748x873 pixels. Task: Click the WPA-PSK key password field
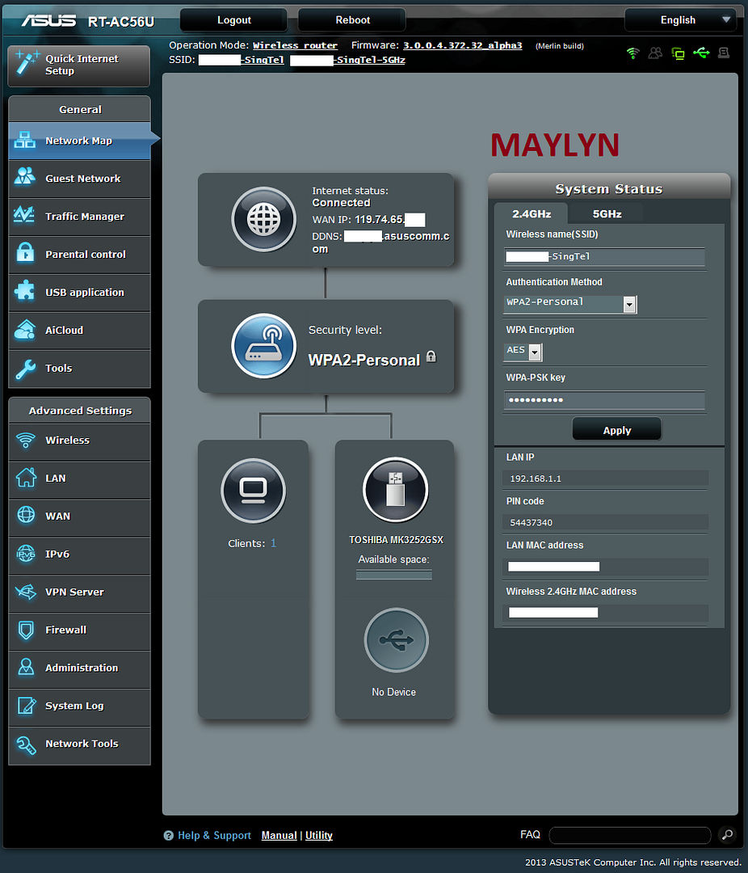604,400
